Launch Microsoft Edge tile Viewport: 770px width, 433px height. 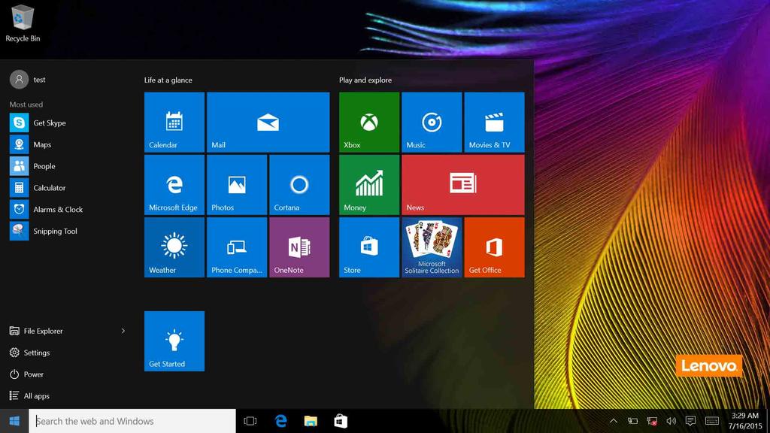(x=174, y=185)
